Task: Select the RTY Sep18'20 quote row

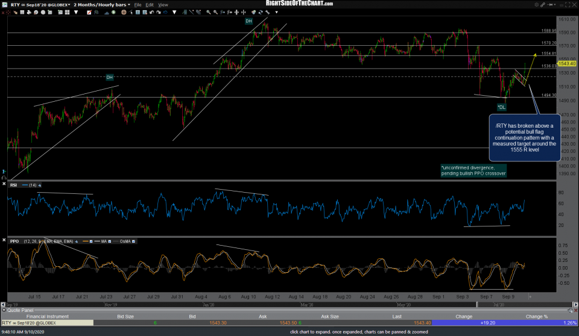Action: [289, 323]
